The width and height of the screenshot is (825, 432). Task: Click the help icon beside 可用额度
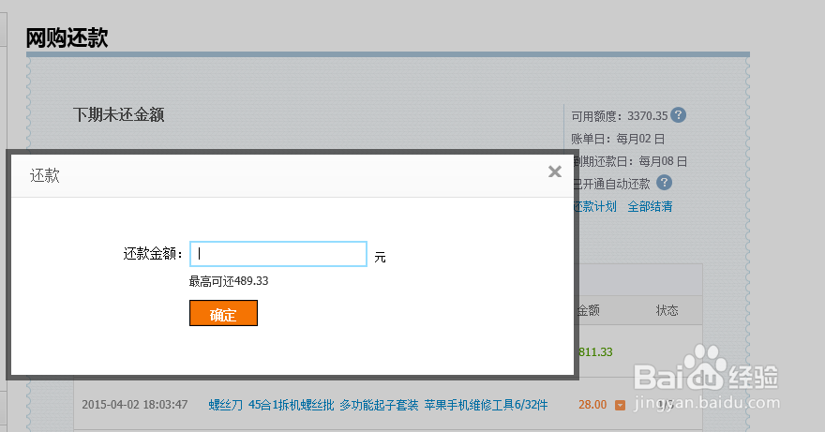pos(679,115)
